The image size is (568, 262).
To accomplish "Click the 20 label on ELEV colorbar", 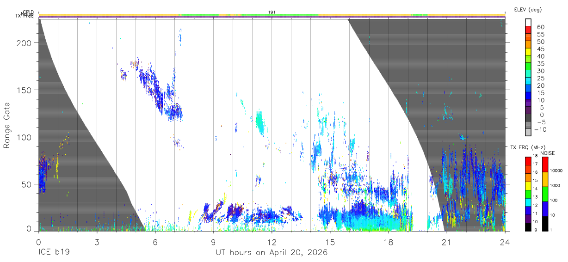I will tap(540, 86).
